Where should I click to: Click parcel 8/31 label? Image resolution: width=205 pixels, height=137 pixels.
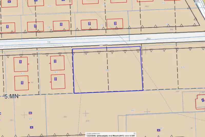23,73
